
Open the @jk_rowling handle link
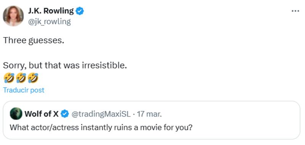[x=49, y=22]
